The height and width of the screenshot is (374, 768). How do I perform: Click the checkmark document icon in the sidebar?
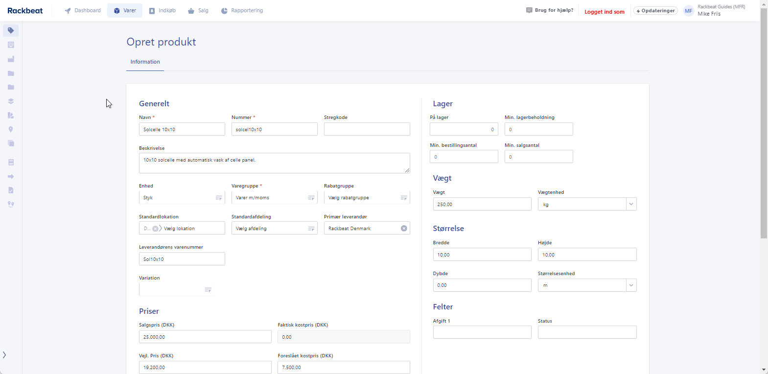tap(11, 190)
